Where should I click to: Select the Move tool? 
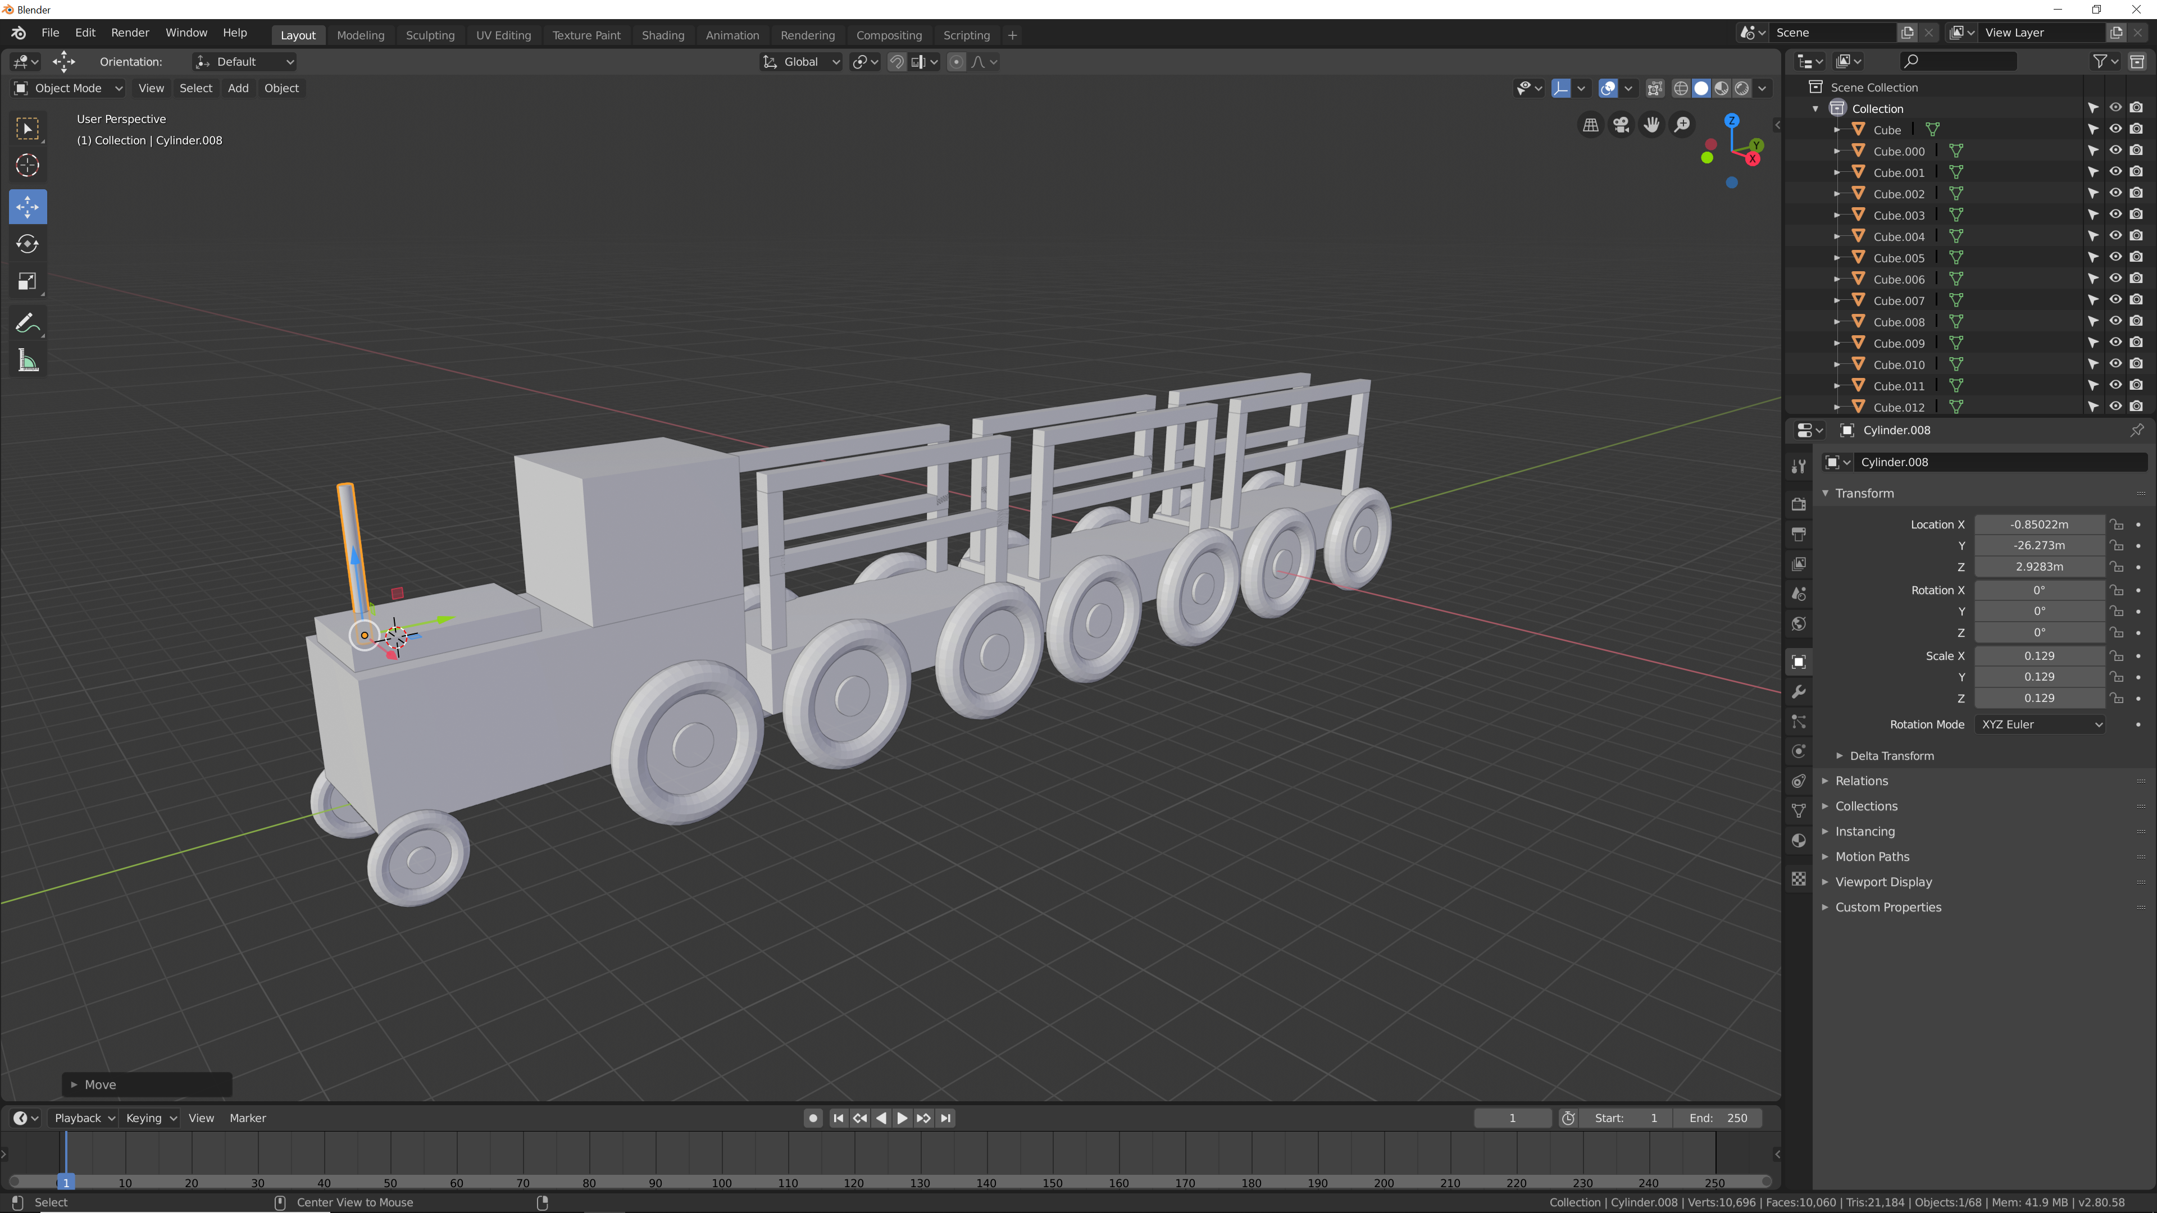(x=28, y=207)
